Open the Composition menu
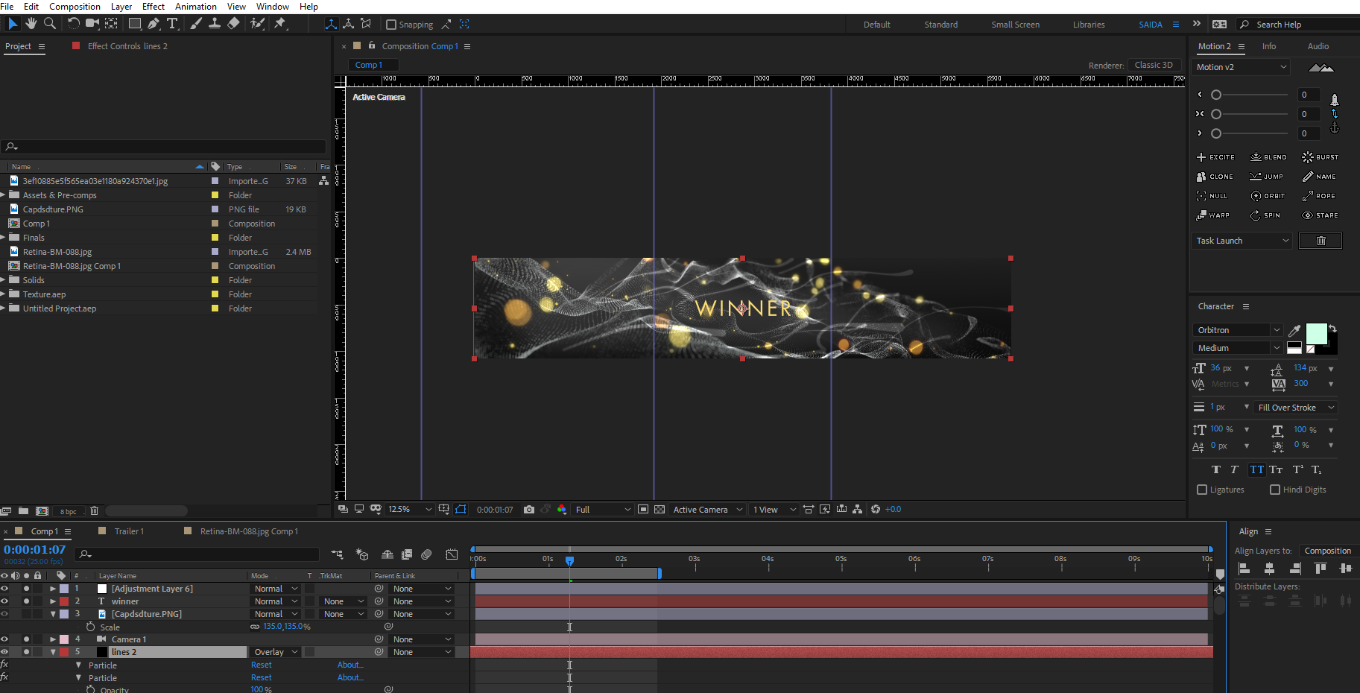This screenshot has width=1360, height=693. pos(75,7)
